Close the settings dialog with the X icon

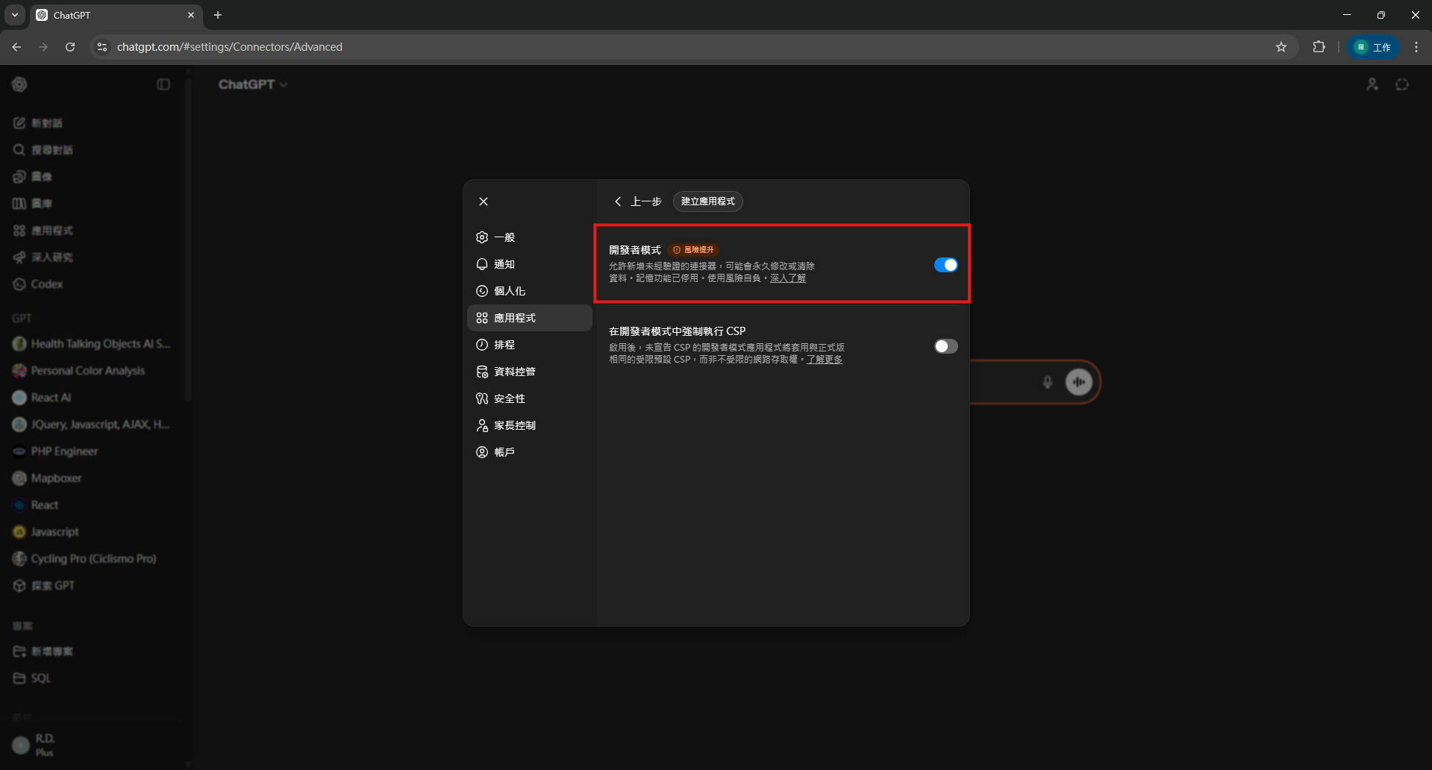tap(484, 201)
